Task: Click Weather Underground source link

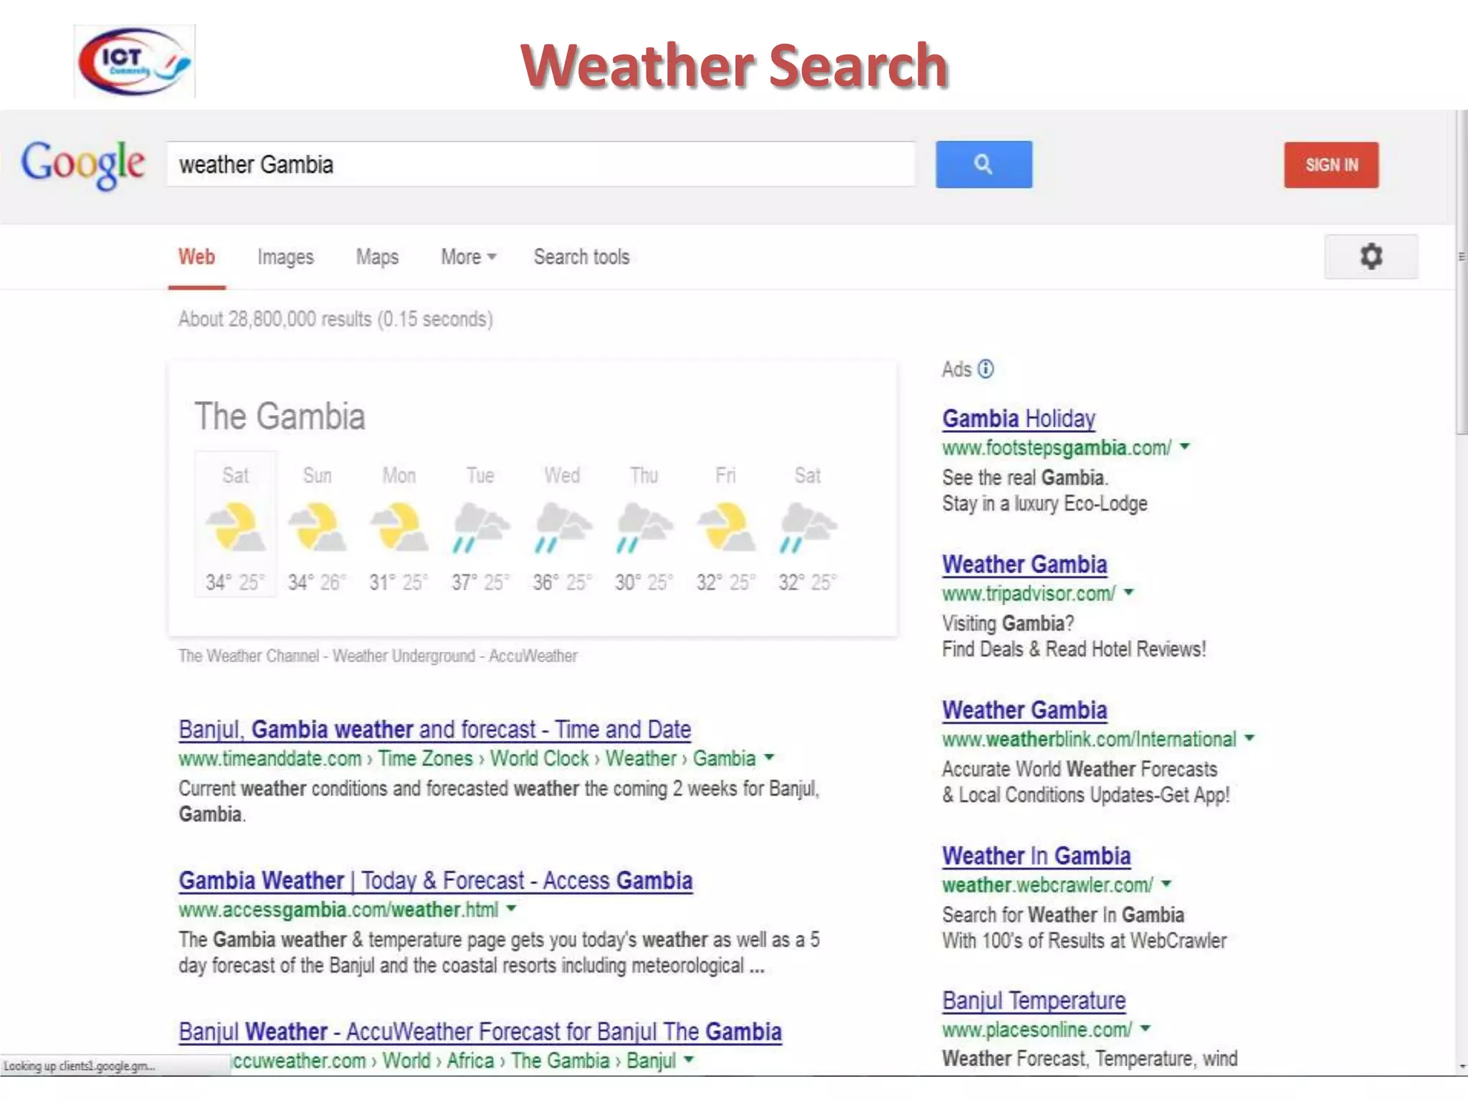Action: click(404, 656)
